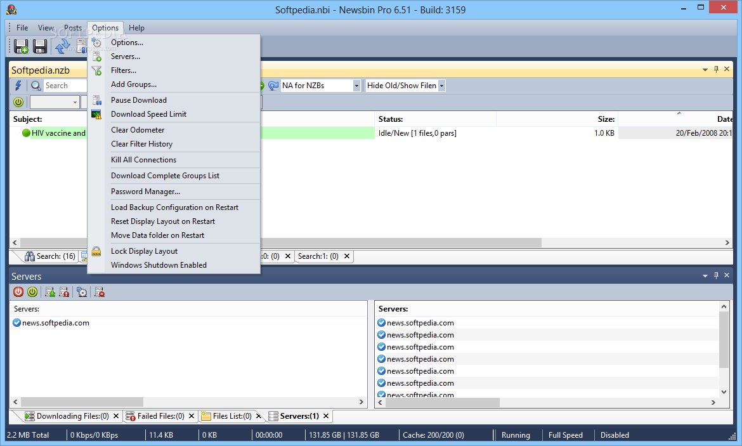This screenshot has height=446, width=742.
Task: Open the empty combo box beside green power icon
Action: (x=55, y=102)
